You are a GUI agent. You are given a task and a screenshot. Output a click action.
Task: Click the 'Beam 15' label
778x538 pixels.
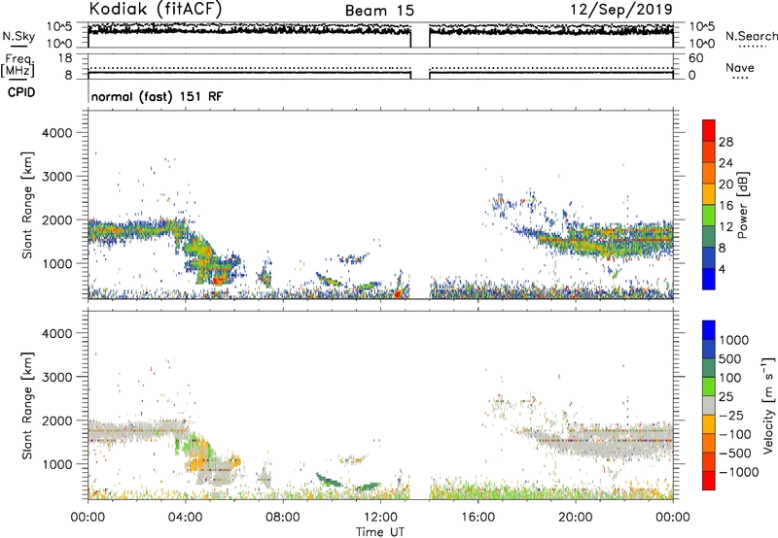click(379, 11)
